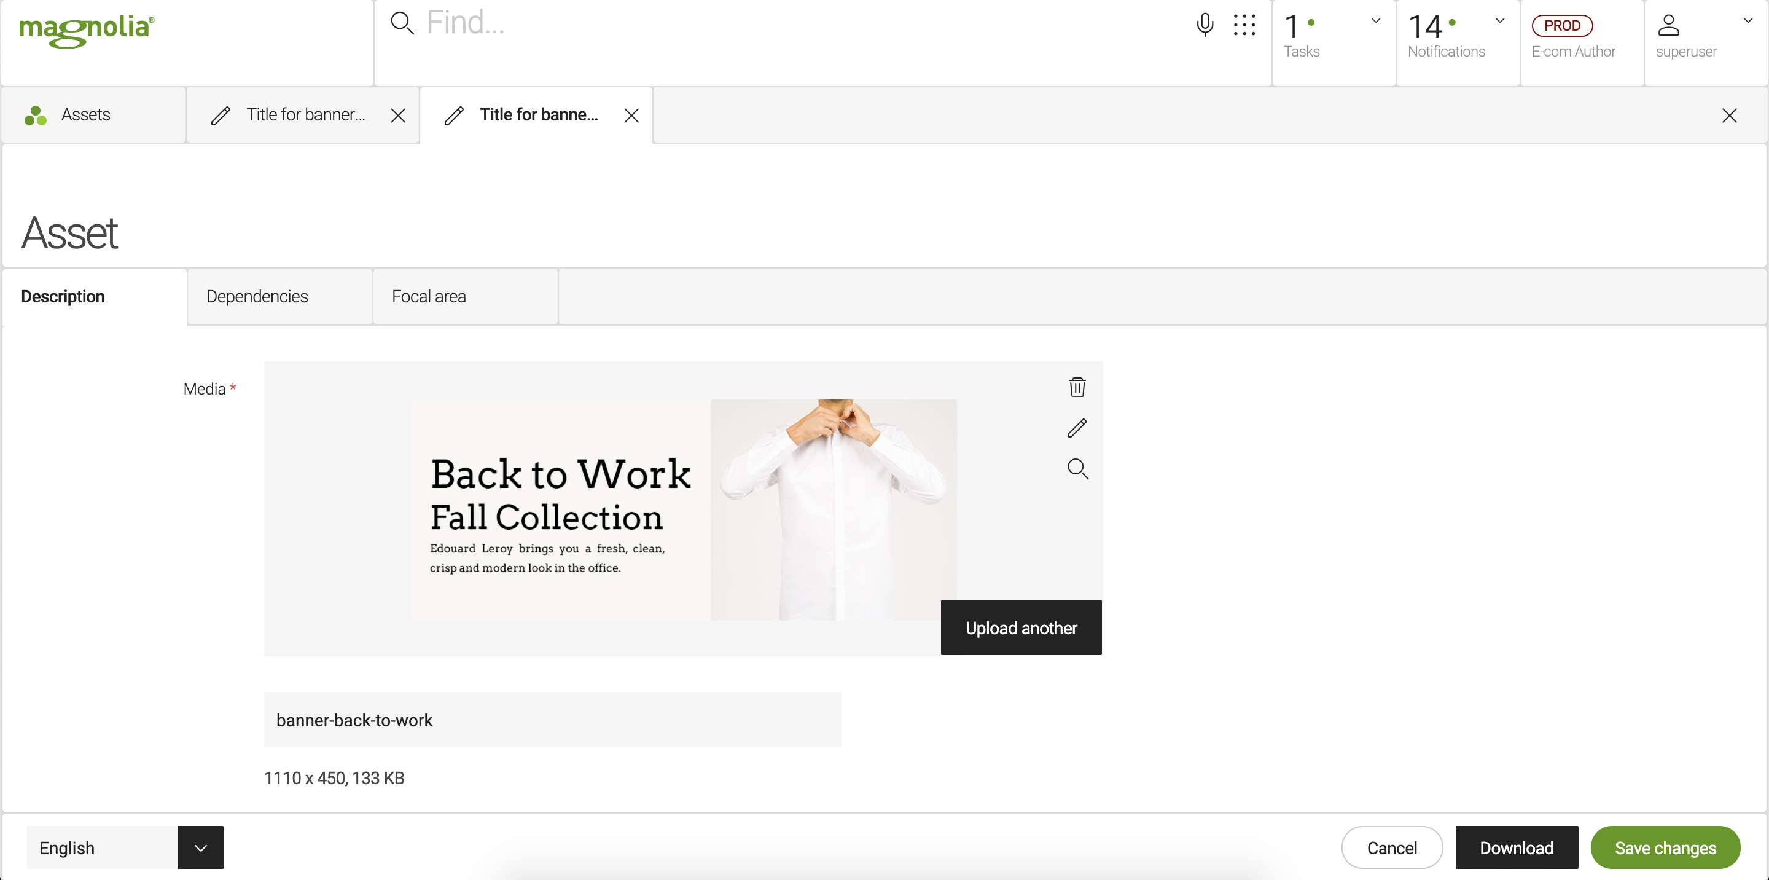
Task: Open the app launcher grid icon
Action: tap(1244, 25)
